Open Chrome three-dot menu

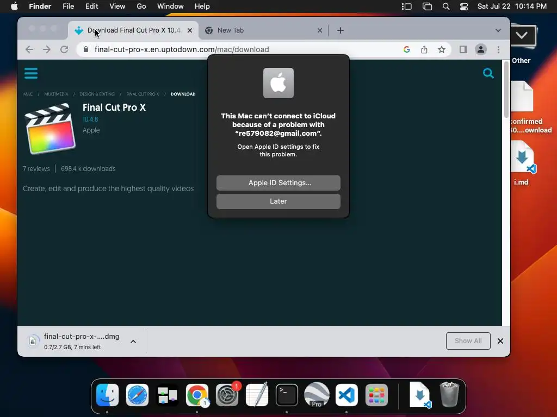tap(498, 49)
